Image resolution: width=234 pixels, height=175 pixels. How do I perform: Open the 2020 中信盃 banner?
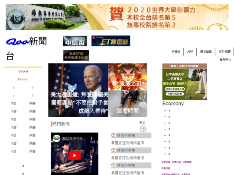pos(75,41)
